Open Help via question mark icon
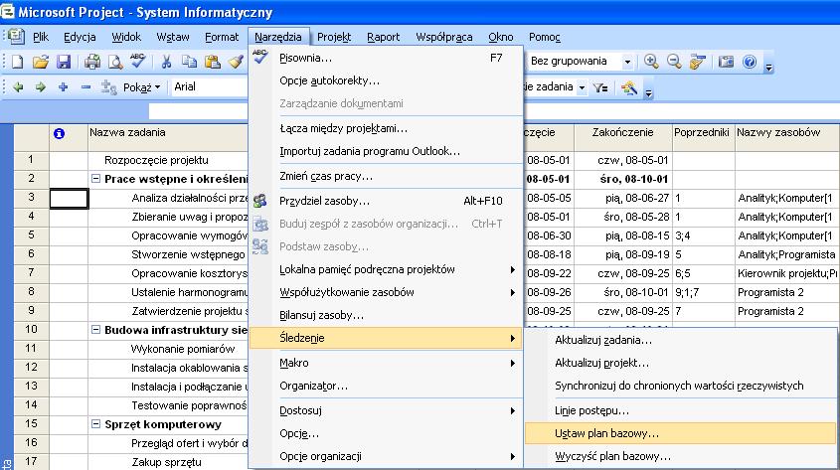 click(x=750, y=62)
